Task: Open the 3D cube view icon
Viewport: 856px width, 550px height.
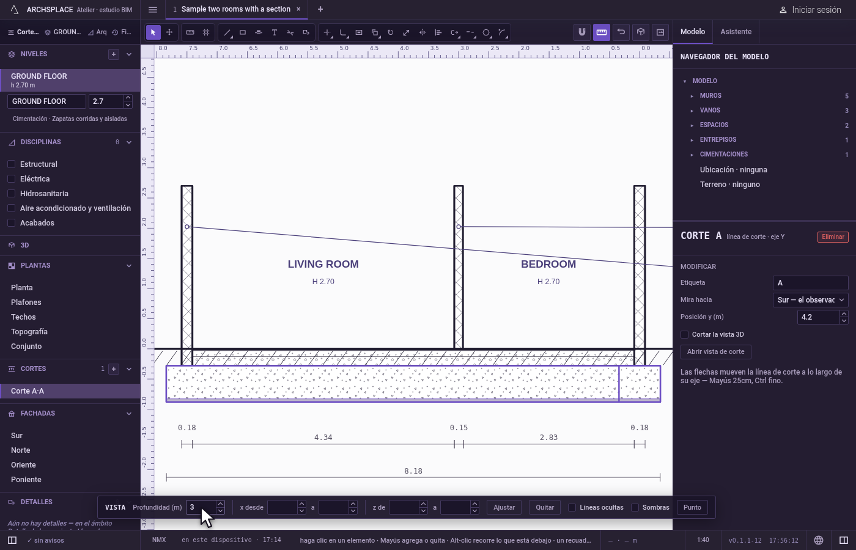Action: click(x=641, y=32)
